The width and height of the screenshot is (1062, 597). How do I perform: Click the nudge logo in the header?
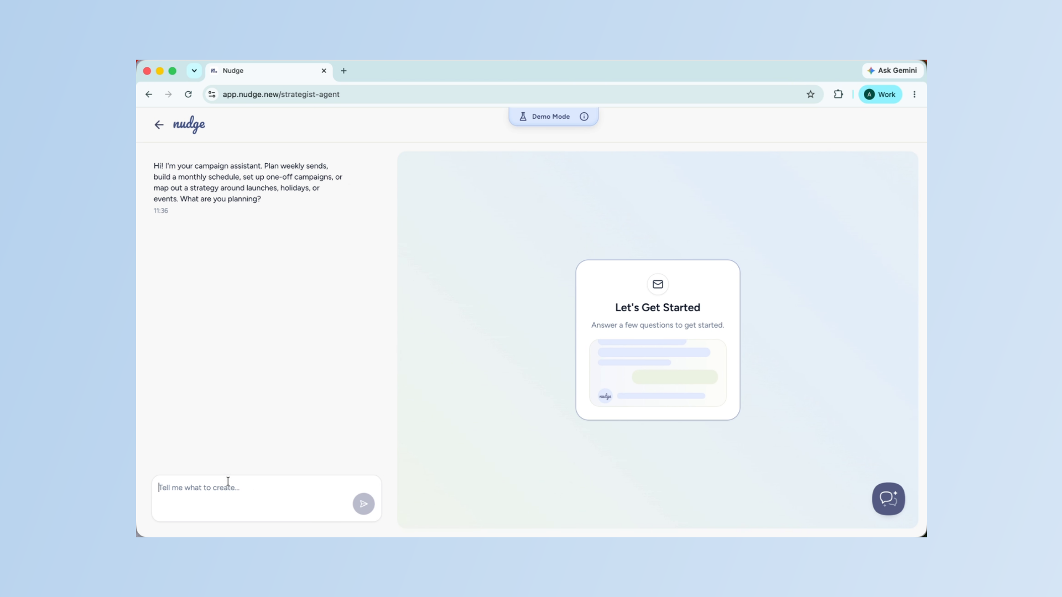point(189,124)
